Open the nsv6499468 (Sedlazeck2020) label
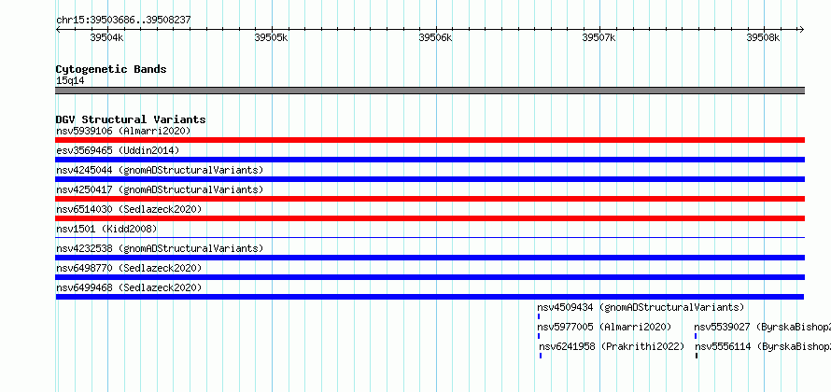 [x=129, y=287]
